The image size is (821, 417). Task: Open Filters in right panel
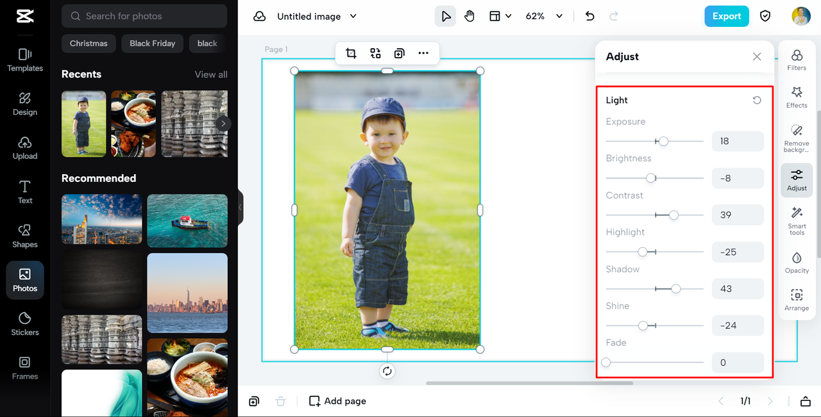[x=797, y=60]
